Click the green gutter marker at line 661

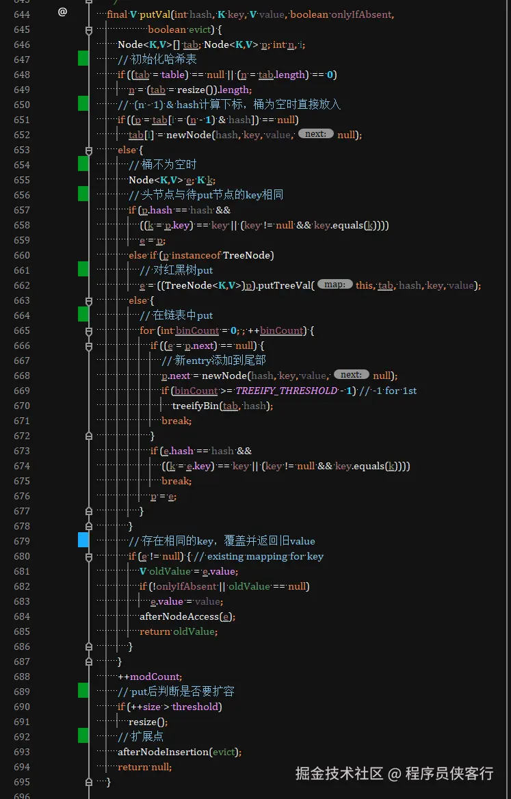(83, 269)
